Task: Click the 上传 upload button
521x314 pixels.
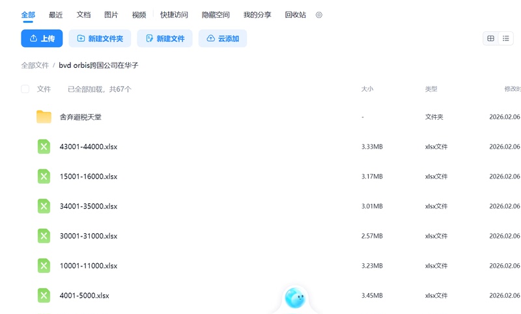Action: pyautogui.click(x=42, y=38)
